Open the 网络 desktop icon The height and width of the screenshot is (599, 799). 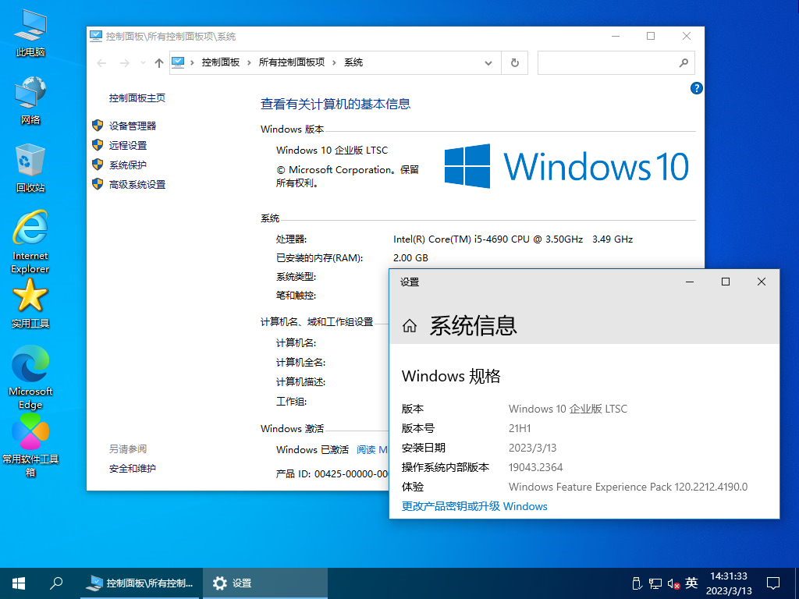[x=30, y=101]
